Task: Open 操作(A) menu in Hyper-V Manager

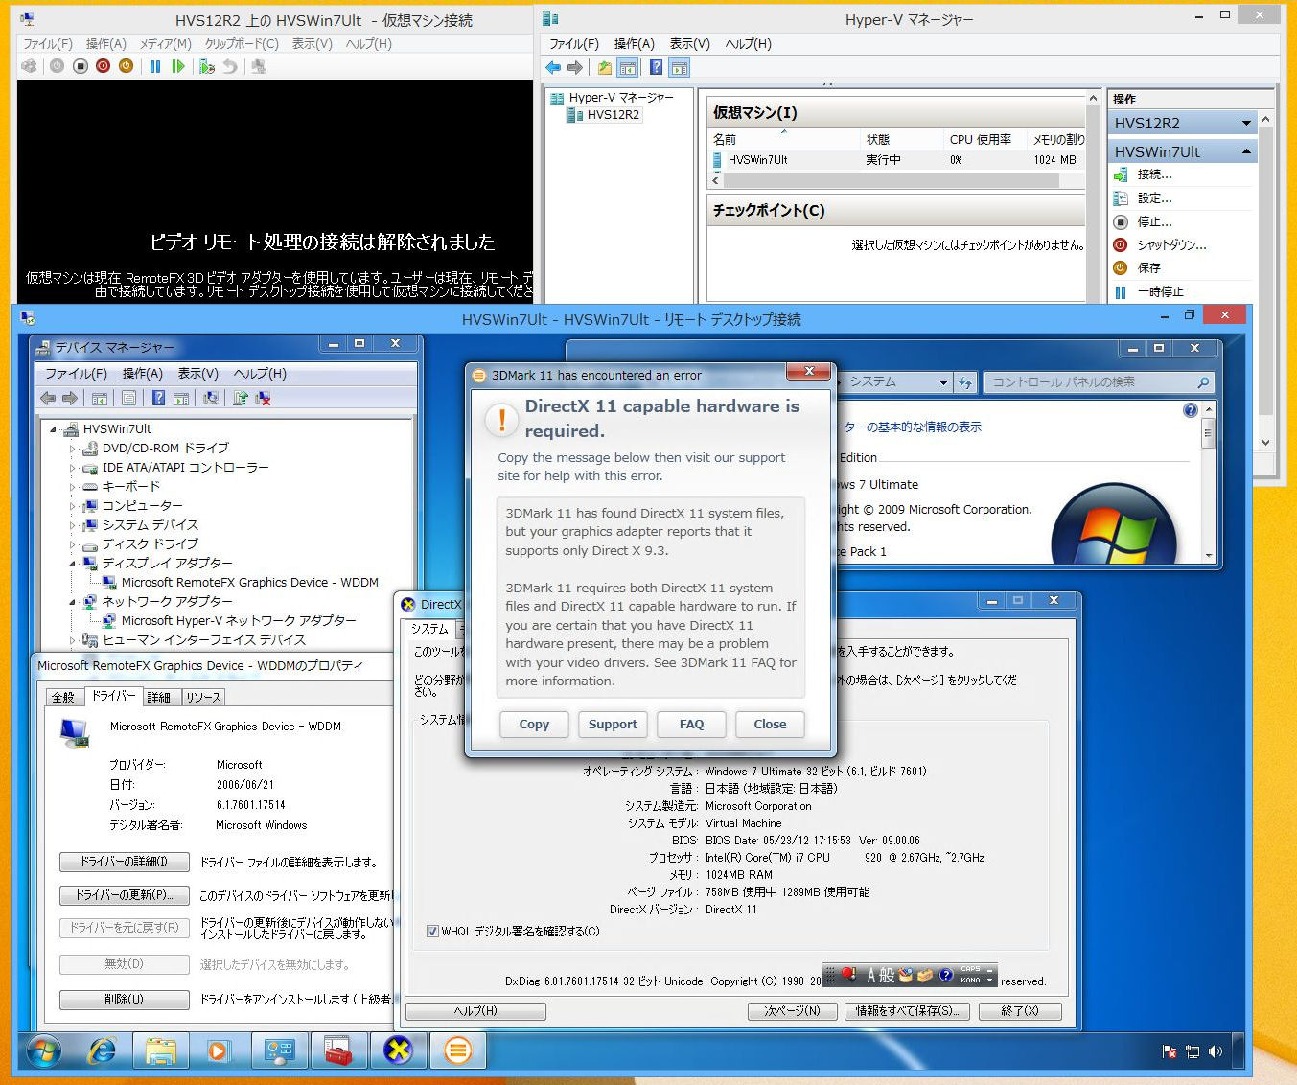Action: (x=634, y=44)
